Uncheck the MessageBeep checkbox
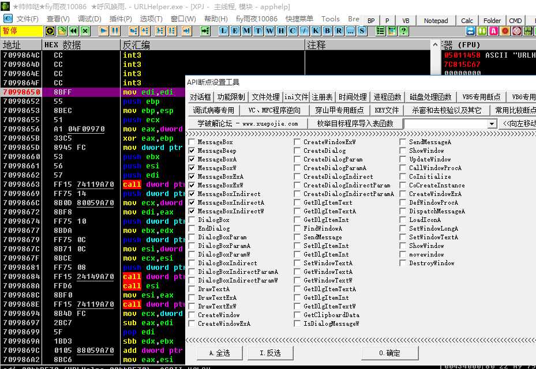This screenshot has width=536, height=369. click(192, 150)
